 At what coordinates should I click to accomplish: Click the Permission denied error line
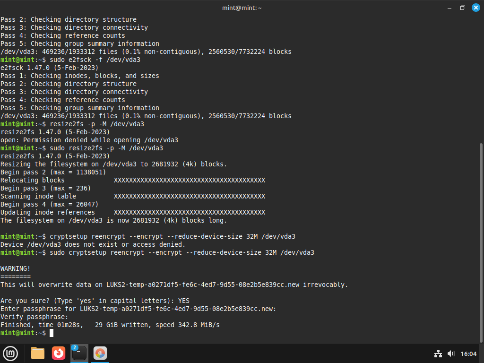[x=89, y=140]
